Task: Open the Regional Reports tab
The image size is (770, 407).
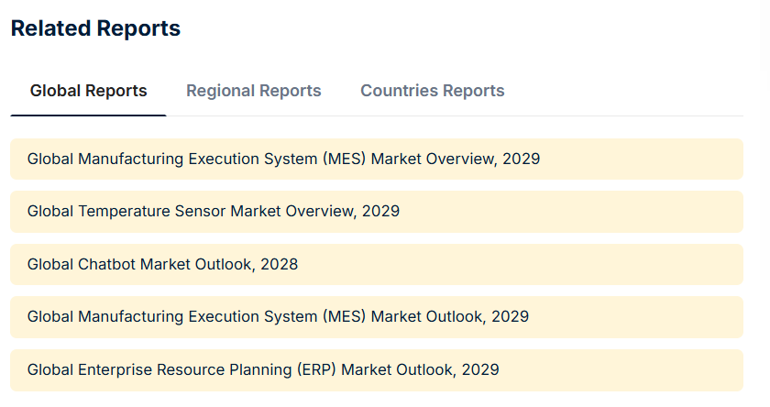Action: click(253, 91)
